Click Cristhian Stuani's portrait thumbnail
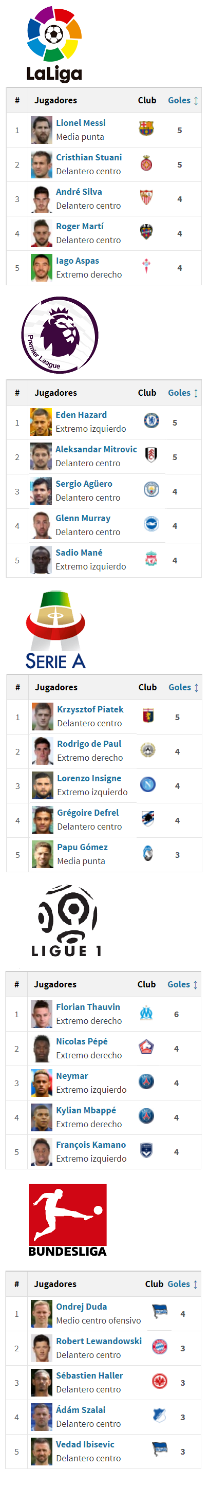209x1487 pixels. click(42, 164)
